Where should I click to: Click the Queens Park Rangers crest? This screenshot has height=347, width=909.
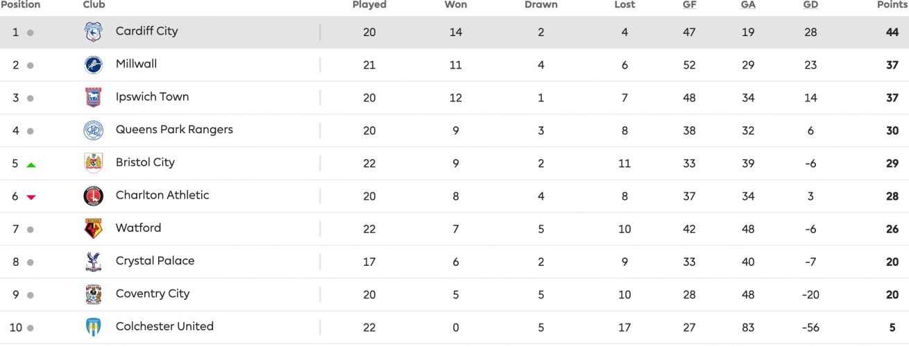(93, 130)
